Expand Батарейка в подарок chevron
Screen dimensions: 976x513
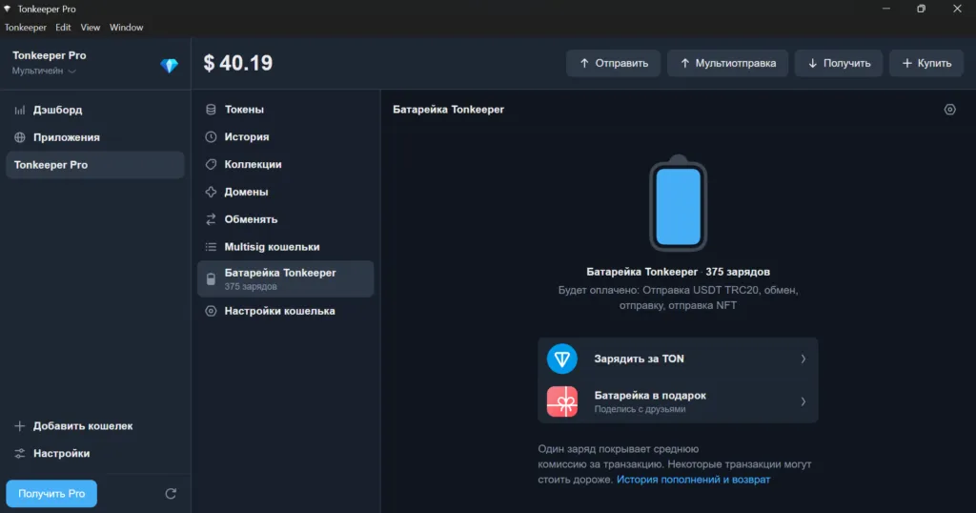tap(803, 401)
